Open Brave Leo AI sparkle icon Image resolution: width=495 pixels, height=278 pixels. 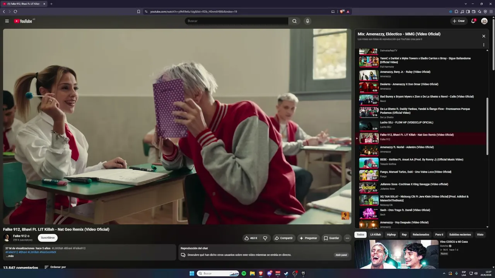click(x=480, y=12)
